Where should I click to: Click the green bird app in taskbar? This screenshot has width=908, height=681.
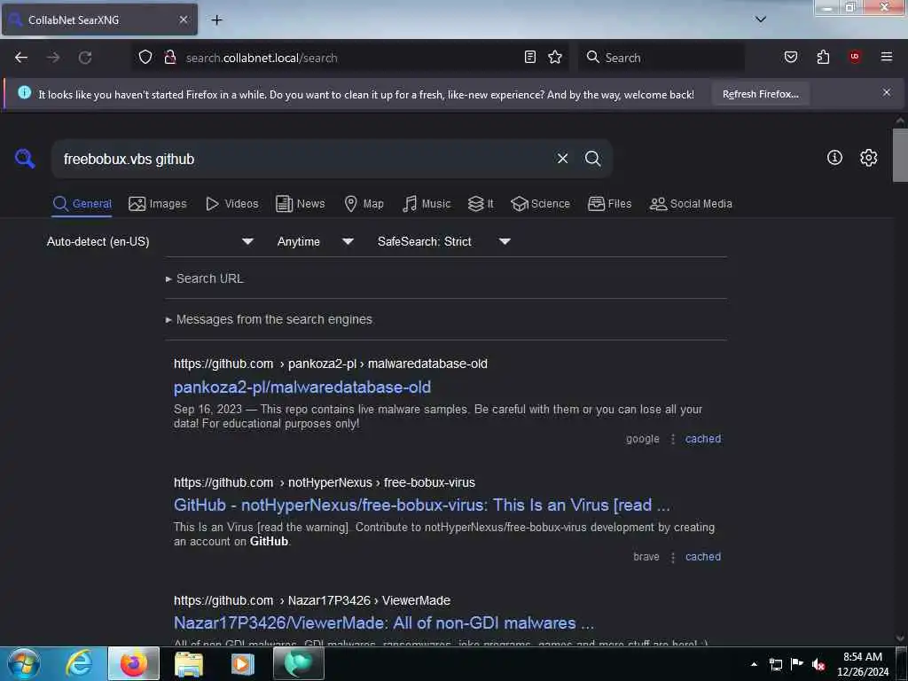298,663
